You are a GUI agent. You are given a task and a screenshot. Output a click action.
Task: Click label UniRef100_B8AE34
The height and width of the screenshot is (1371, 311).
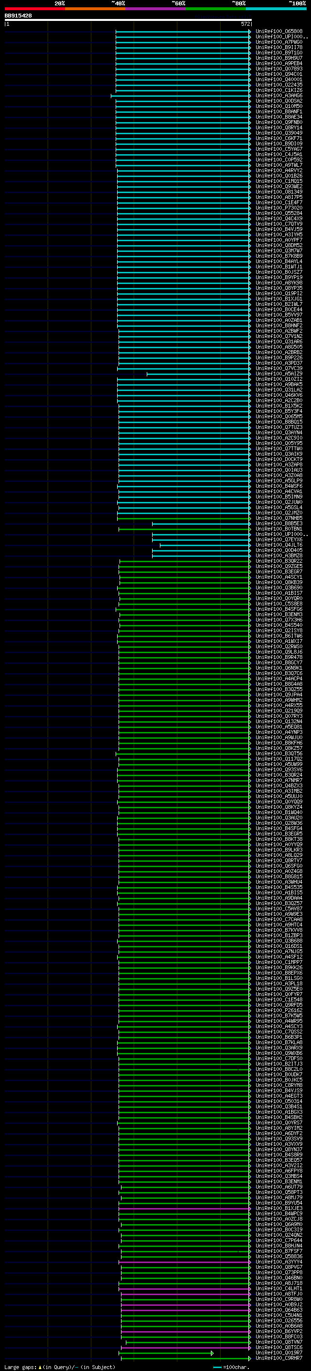point(278,117)
